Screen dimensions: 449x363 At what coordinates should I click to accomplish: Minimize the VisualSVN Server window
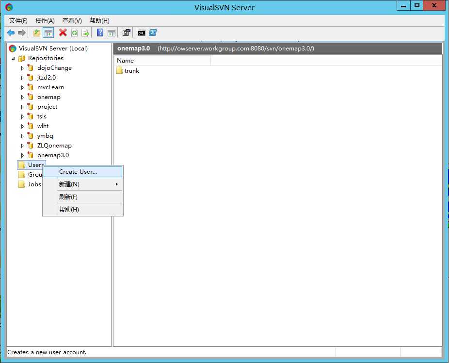click(x=403, y=5)
